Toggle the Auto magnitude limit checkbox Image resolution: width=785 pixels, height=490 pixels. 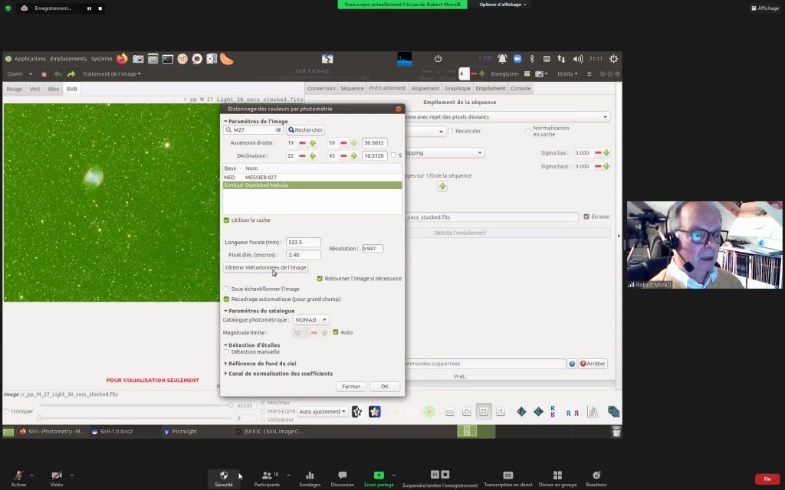336,332
